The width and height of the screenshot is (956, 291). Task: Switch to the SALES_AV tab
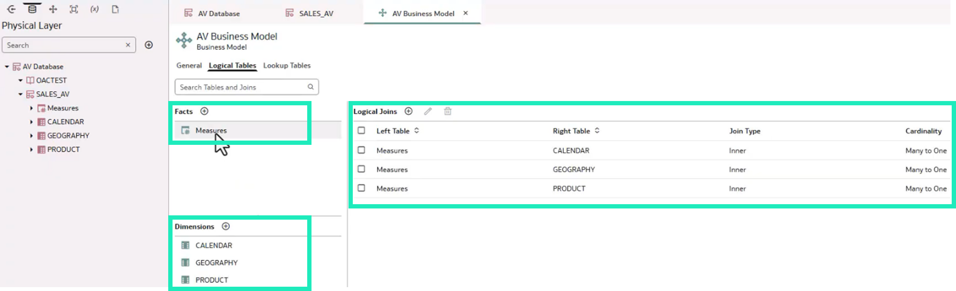[309, 13]
